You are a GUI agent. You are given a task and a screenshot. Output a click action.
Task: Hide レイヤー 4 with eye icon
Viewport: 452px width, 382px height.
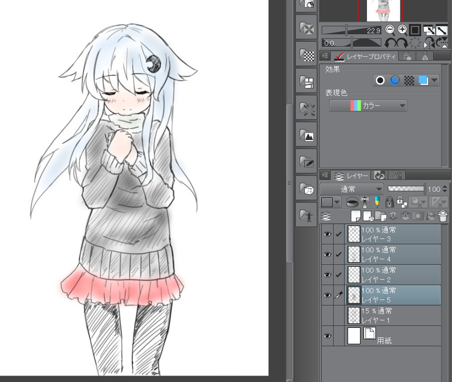coord(328,254)
